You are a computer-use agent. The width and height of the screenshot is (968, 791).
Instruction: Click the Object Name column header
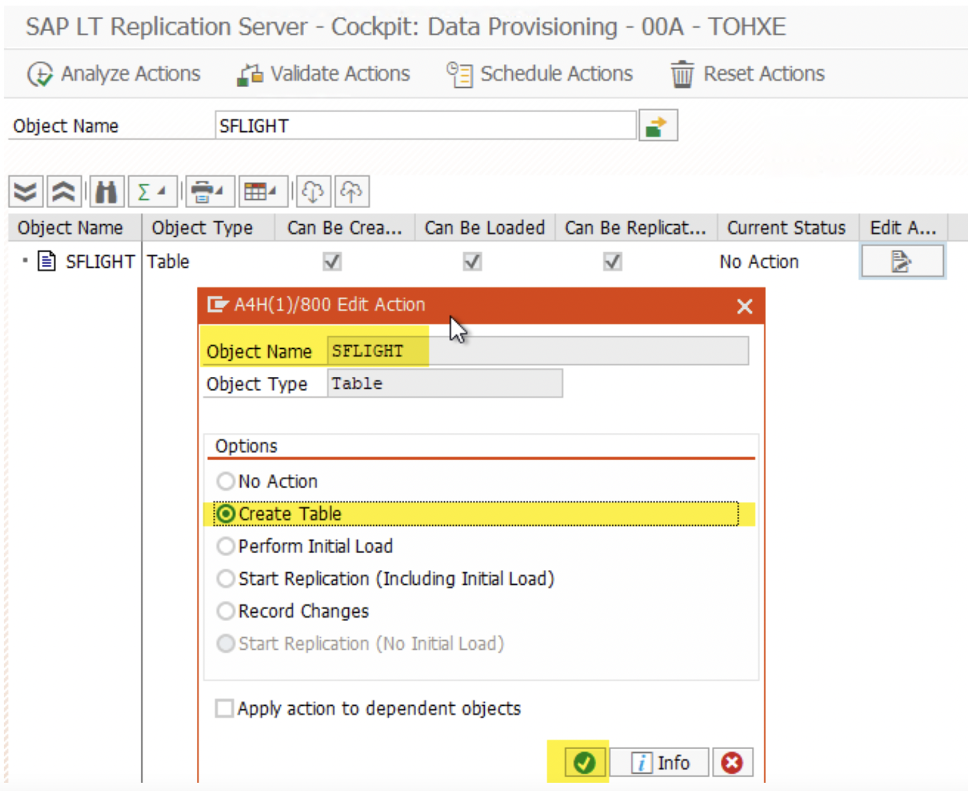pos(75,228)
